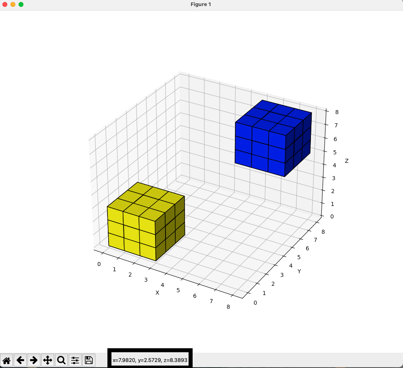
Task: Click the Z axis label
Action: [x=347, y=161]
